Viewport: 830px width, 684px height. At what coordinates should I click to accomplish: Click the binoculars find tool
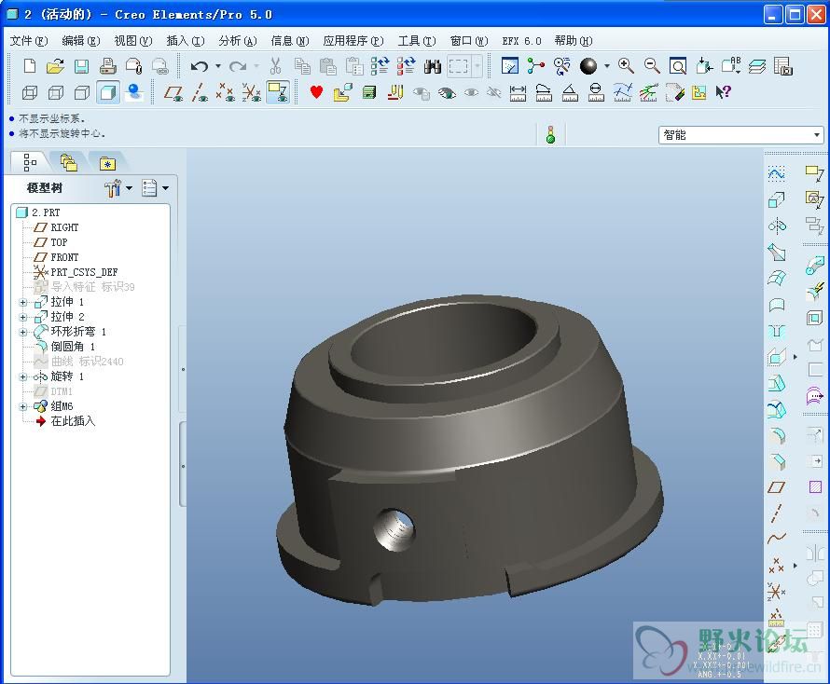click(433, 66)
